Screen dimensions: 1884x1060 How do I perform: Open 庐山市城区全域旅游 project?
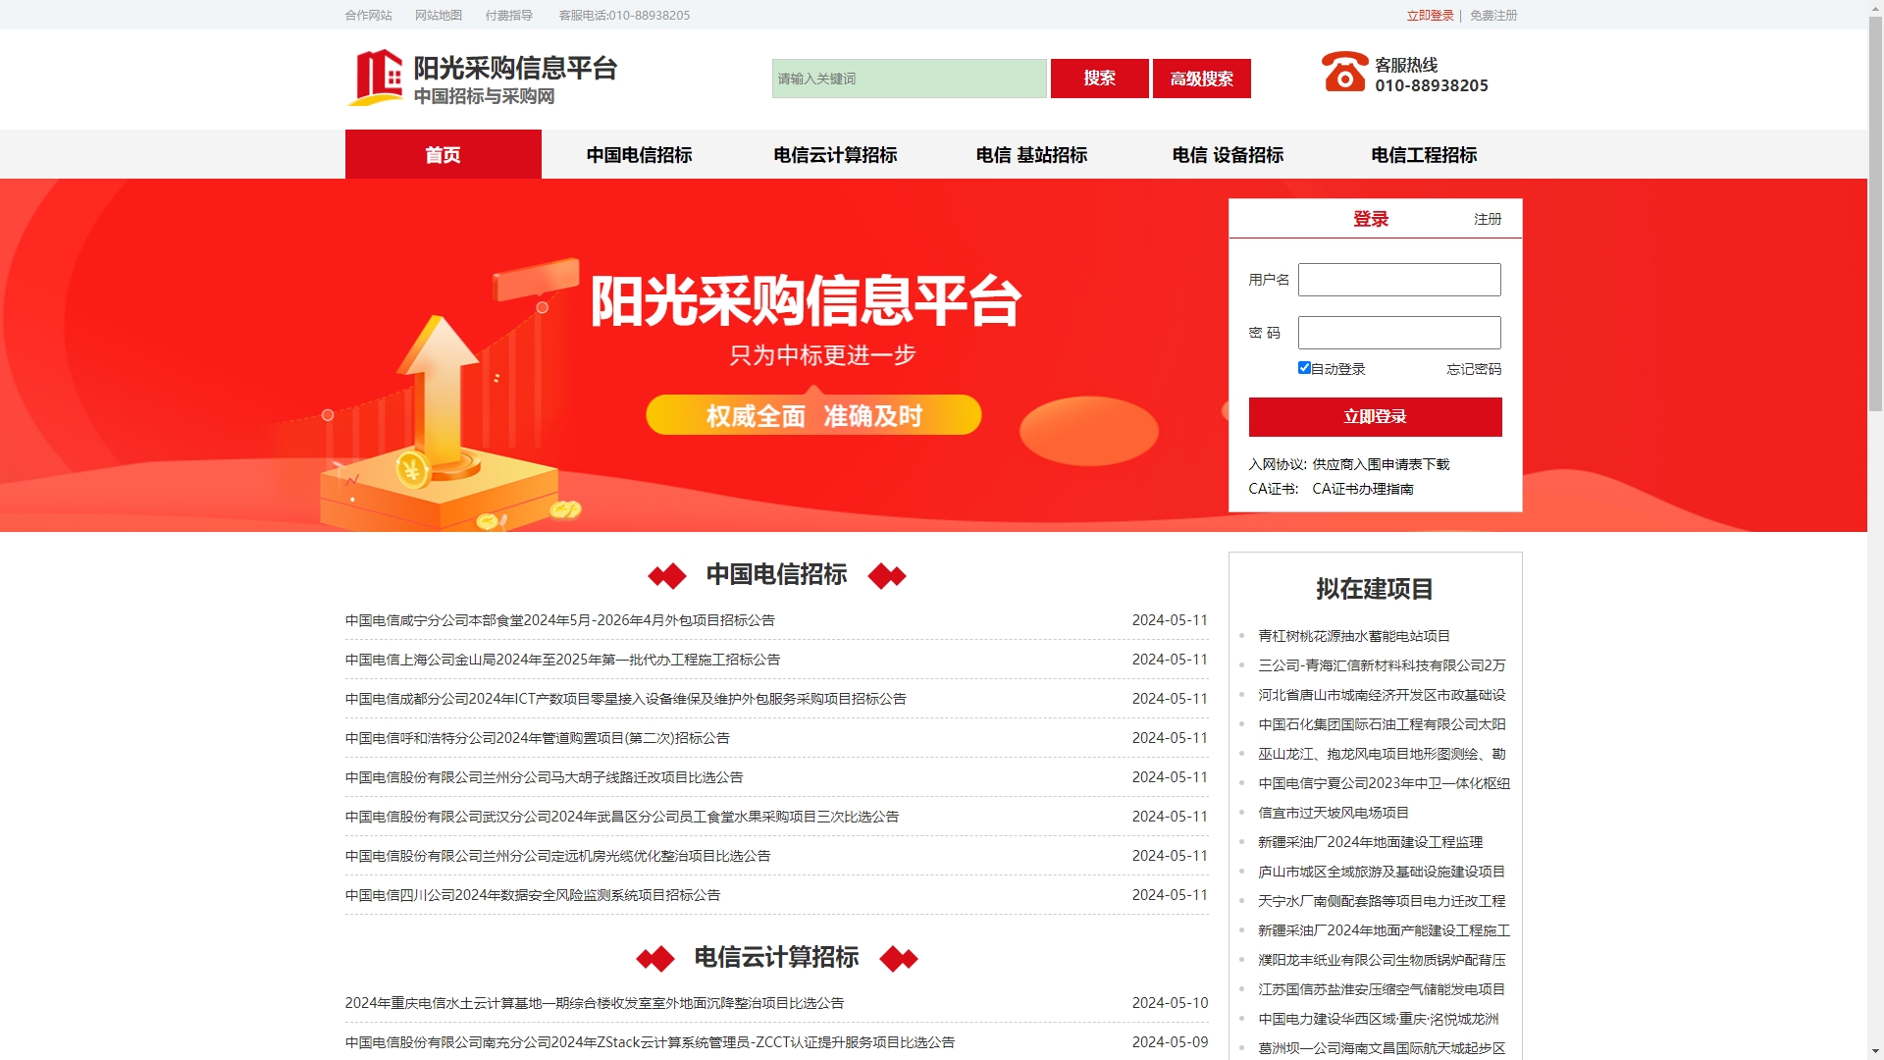click(1382, 872)
